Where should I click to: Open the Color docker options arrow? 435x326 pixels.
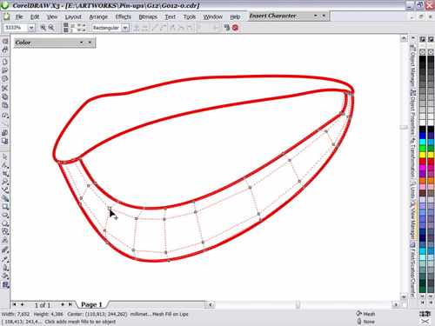82,43
